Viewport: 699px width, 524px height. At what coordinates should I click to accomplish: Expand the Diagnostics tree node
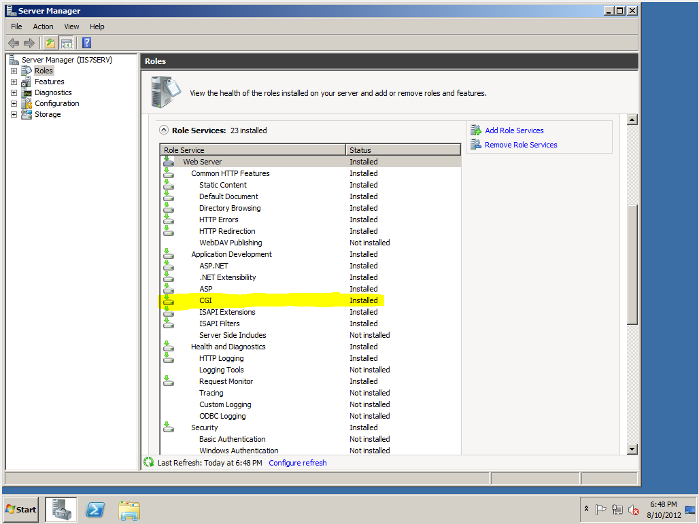[x=14, y=92]
